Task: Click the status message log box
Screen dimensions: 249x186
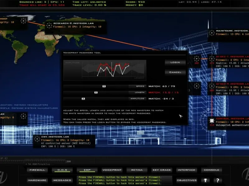Action: tap(125, 180)
